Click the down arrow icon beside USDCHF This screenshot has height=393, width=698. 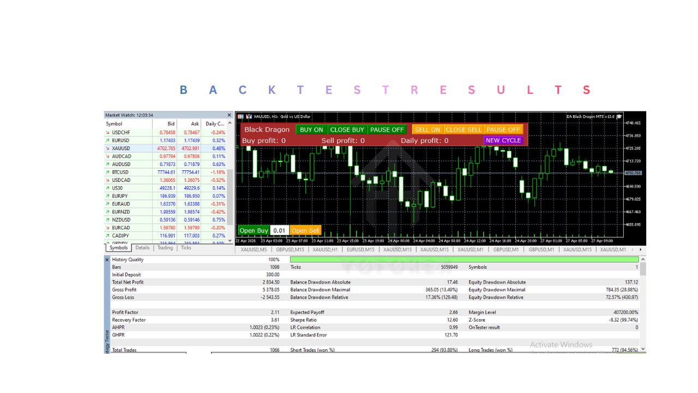[x=108, y=133]
